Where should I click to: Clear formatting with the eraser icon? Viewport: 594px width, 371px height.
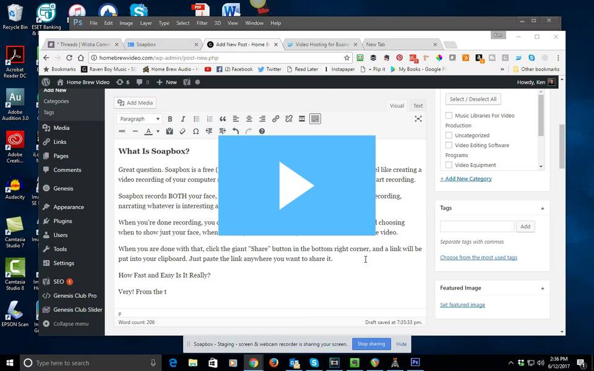tap(183, 131)
